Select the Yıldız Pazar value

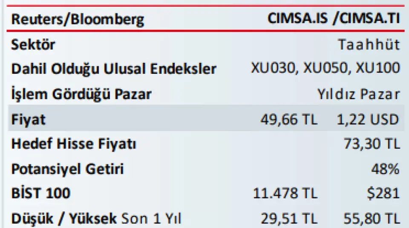(358, 94)
